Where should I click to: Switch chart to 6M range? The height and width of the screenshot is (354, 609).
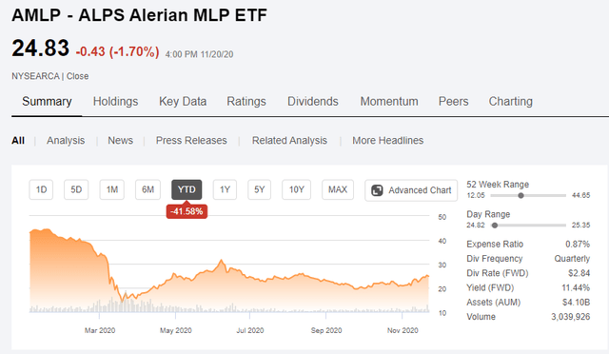click(148, 189)
